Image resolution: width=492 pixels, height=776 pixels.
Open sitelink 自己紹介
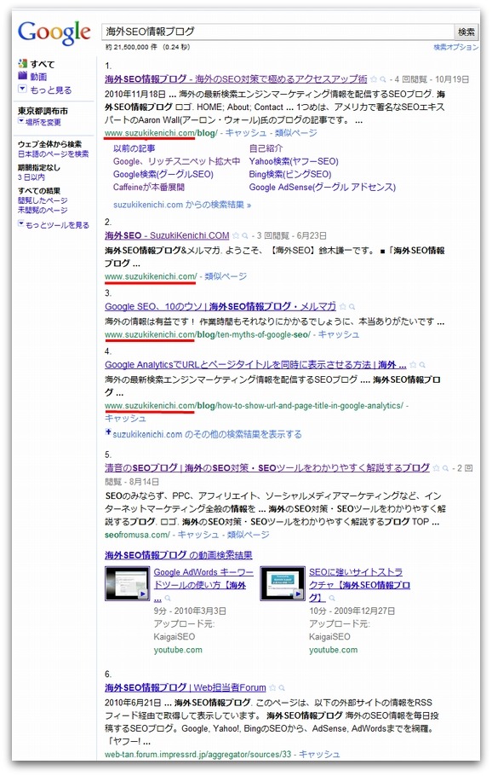pyautogui.click(x=266, y=148)
